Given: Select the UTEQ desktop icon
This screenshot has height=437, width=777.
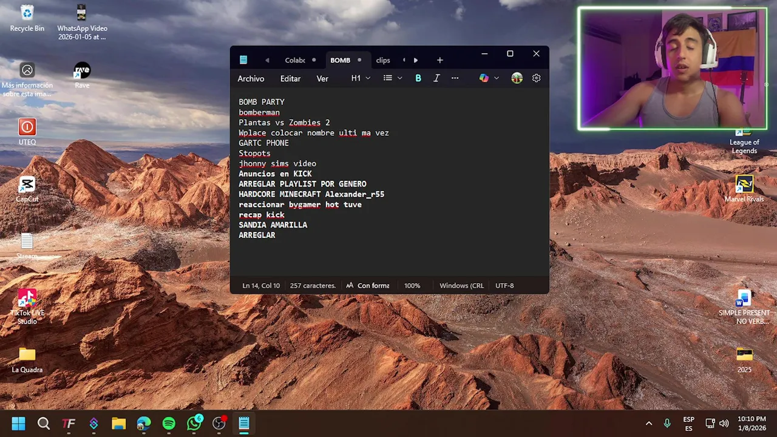Looking at the screenshot, I should click(27, 132).
